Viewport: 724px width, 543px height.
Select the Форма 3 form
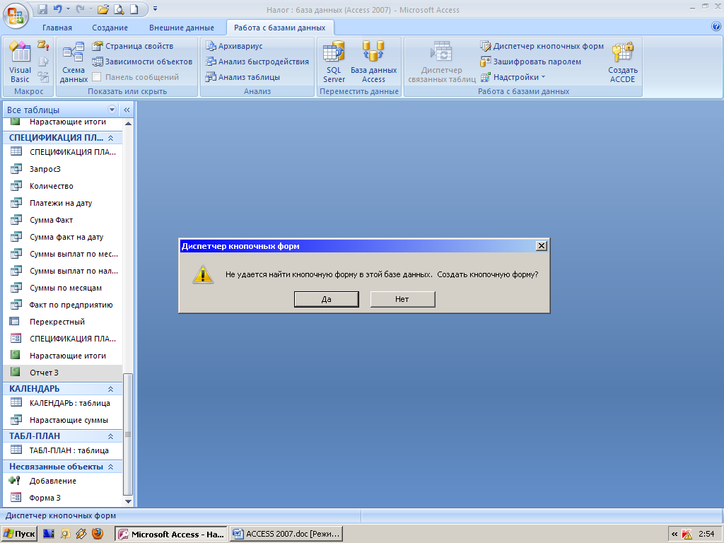click(63, 498)
